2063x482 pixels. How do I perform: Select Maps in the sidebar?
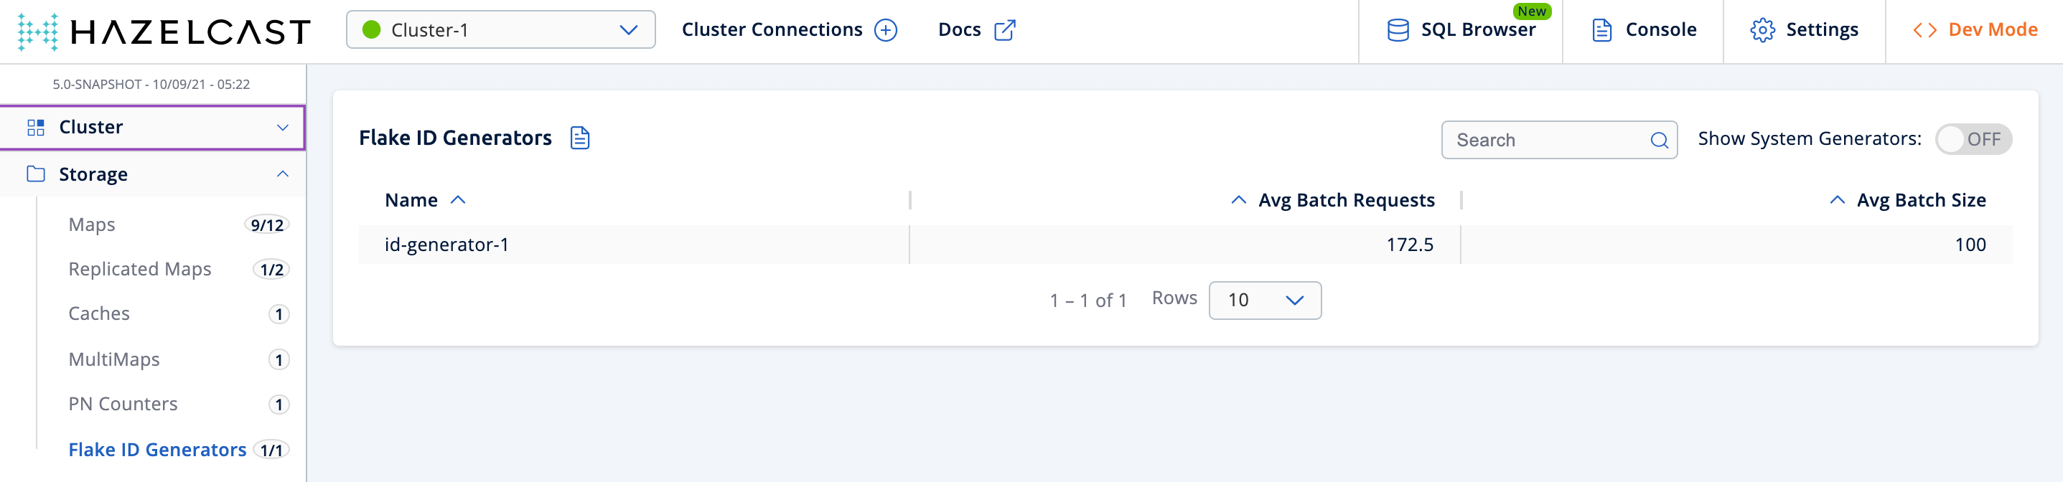(x=91, y=225)
